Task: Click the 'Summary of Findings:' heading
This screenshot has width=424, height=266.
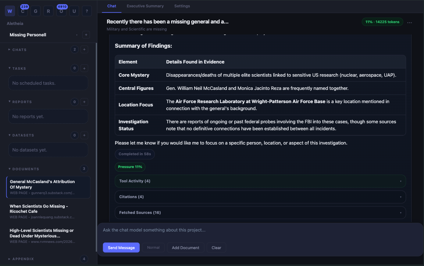Action: coord(143,46)
